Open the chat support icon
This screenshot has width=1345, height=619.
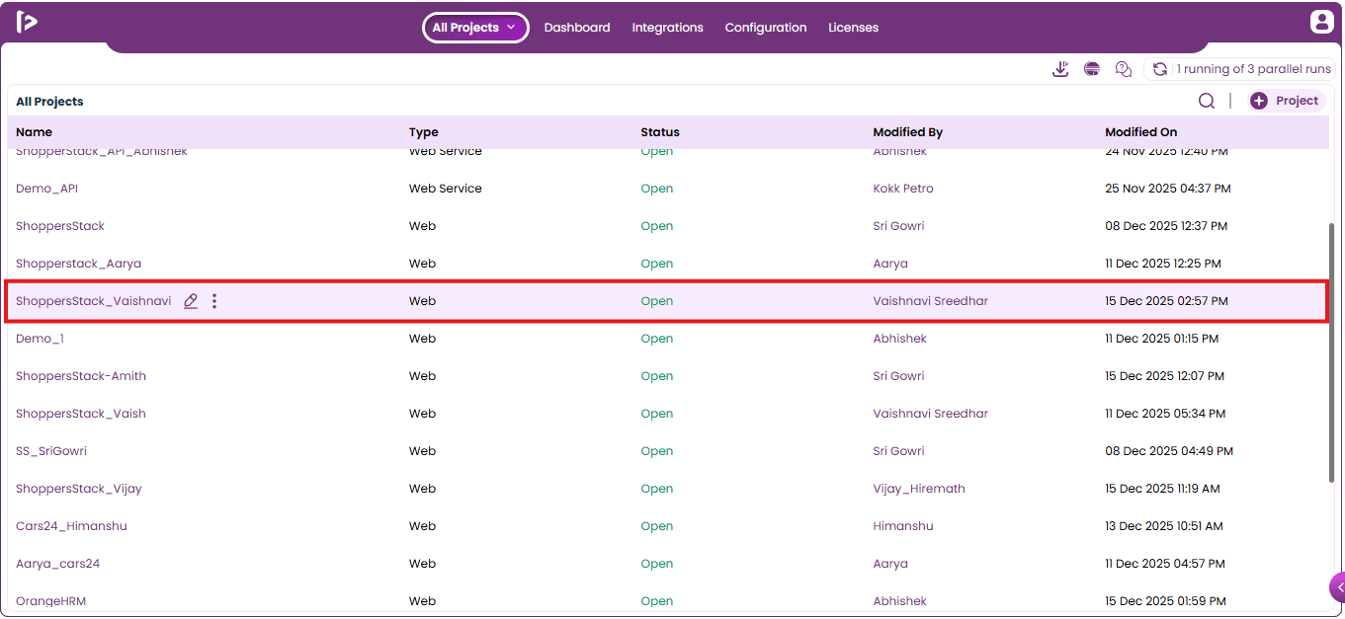[1124, 69]
